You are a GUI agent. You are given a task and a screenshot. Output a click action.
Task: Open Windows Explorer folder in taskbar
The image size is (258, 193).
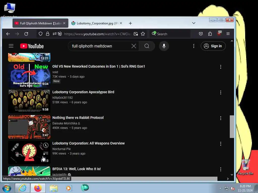54,188
